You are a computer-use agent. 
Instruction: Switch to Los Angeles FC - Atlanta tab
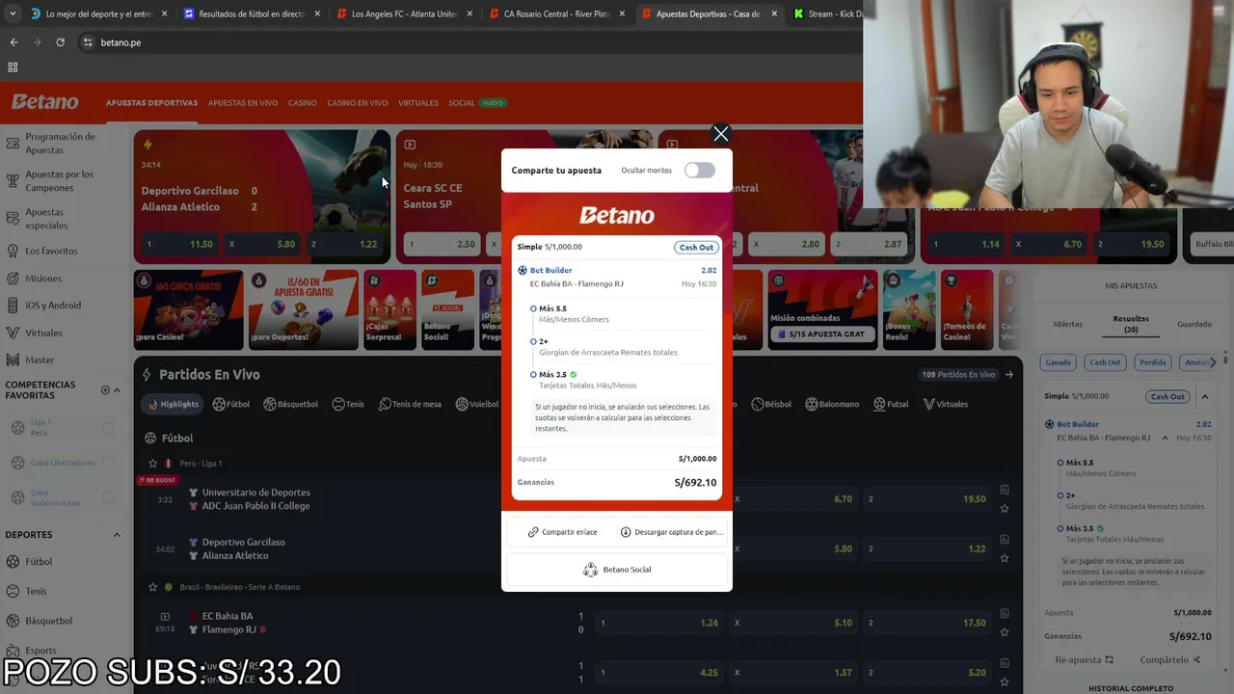click(x=404, y=13)
